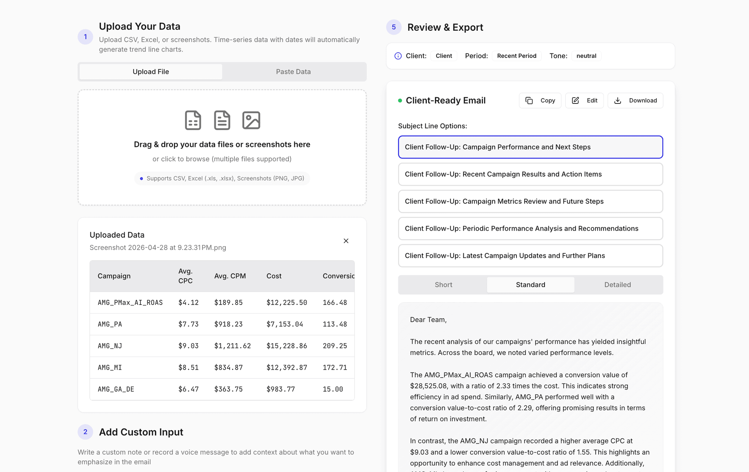Select subject 'Recent Campaign Results and Action Items'

530,174
